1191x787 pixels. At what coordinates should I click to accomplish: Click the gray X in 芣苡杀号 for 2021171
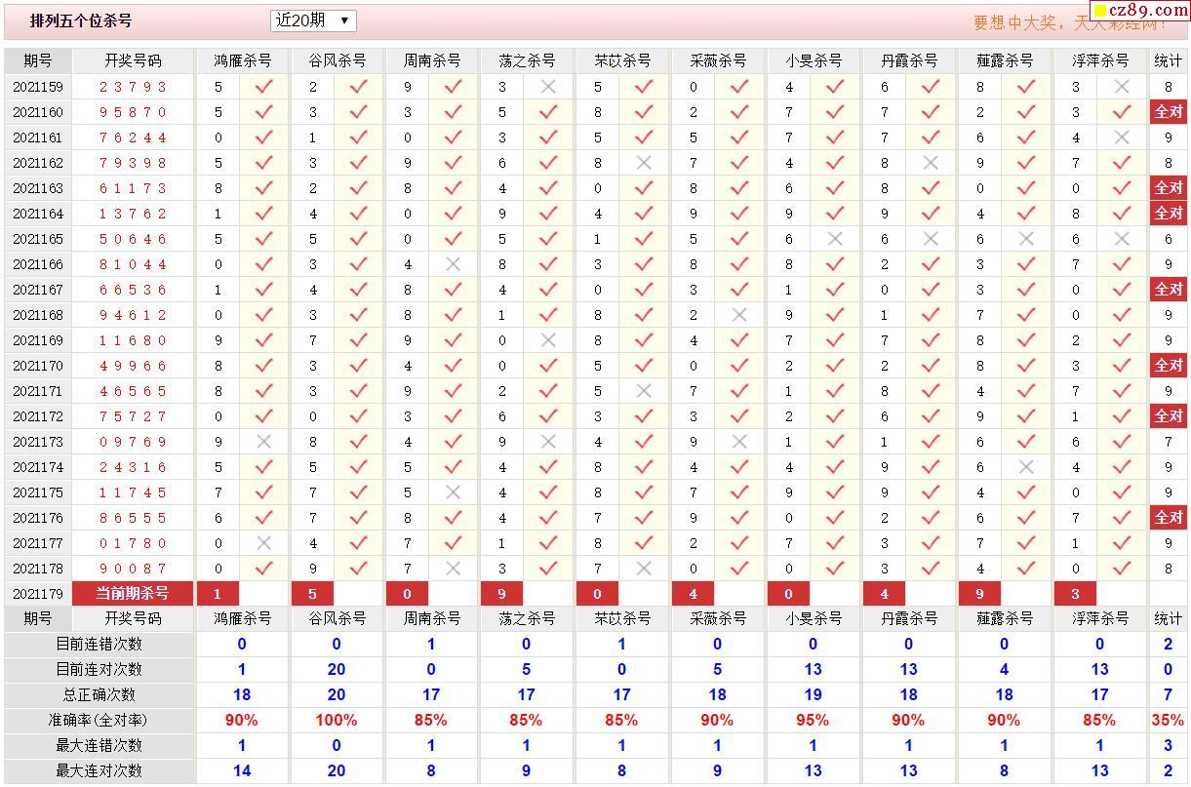tap(644, 391)
